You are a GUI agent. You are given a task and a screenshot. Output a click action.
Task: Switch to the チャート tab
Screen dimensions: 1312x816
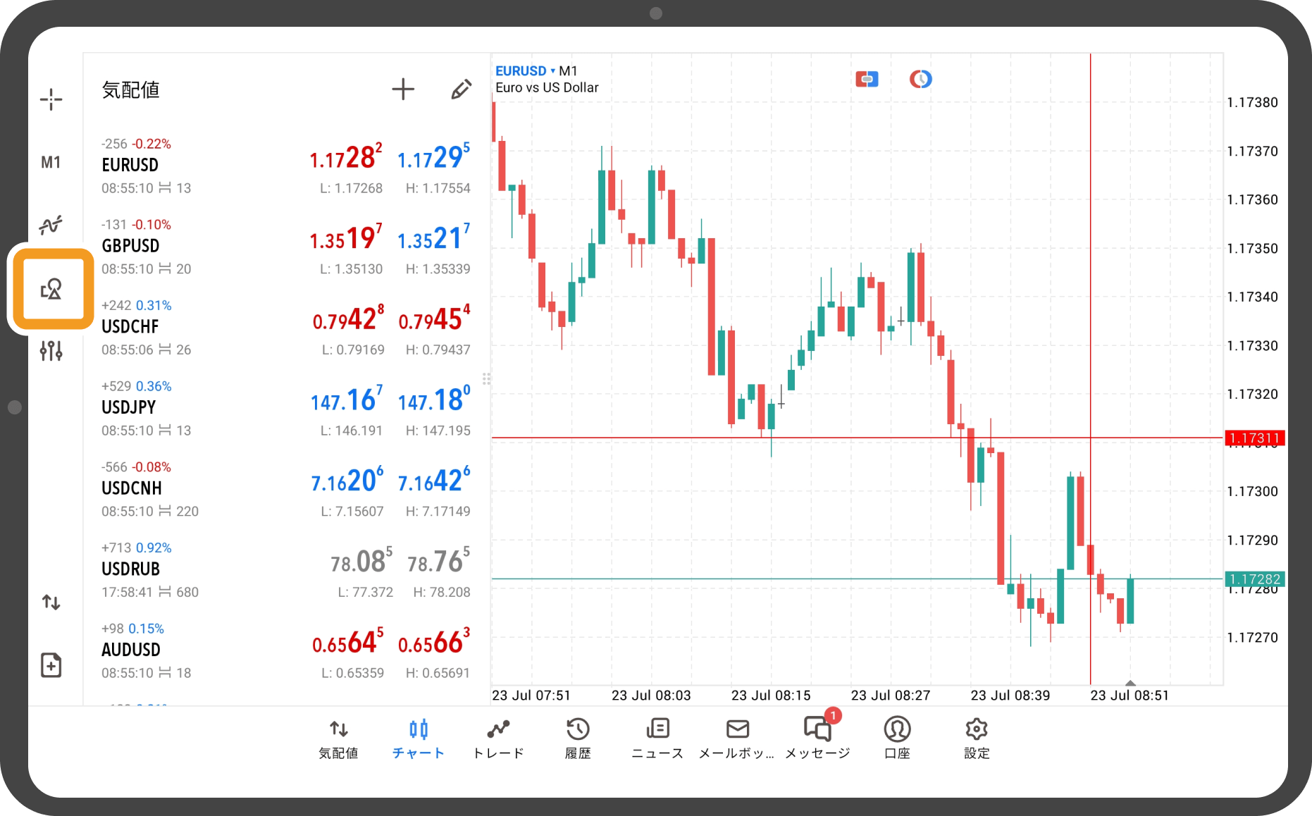tap(419, 738)
